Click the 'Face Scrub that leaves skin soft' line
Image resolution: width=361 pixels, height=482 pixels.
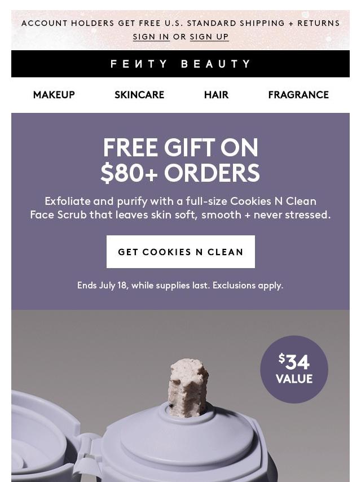coord(180,214)
